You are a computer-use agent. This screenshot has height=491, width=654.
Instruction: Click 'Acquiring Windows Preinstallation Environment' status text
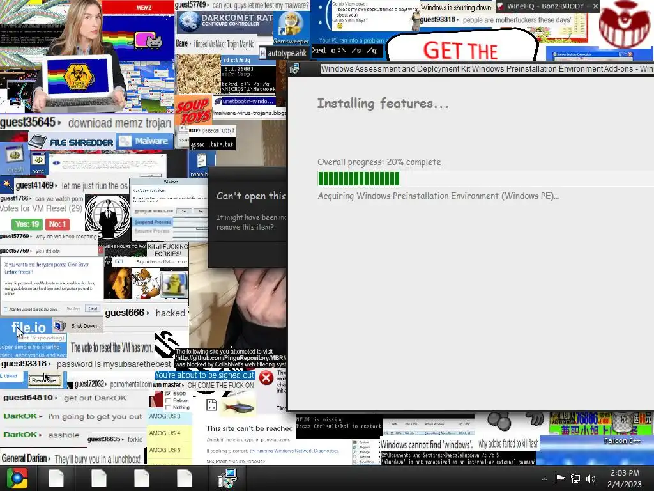[x=438, y=196]
